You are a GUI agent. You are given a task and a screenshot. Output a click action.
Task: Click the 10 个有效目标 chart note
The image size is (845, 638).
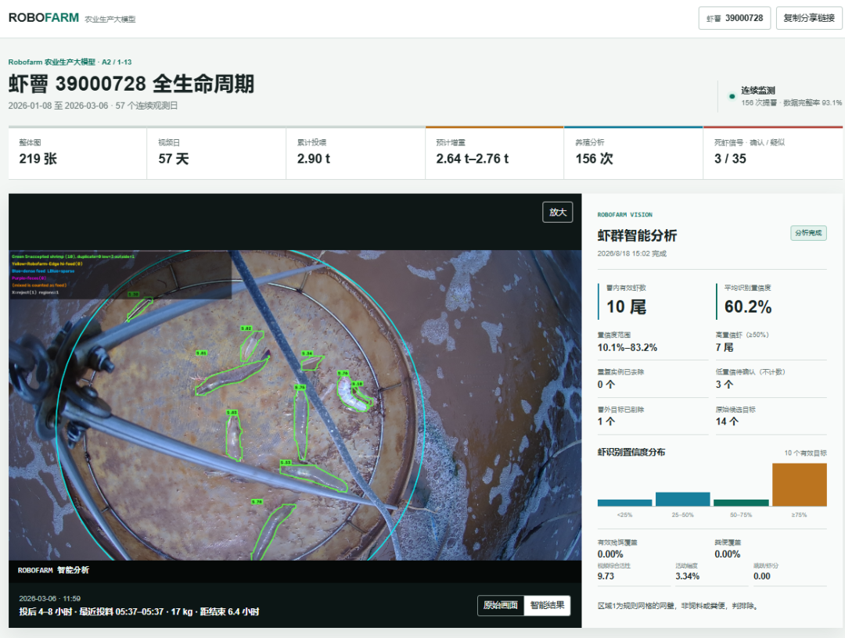(805, 453)
